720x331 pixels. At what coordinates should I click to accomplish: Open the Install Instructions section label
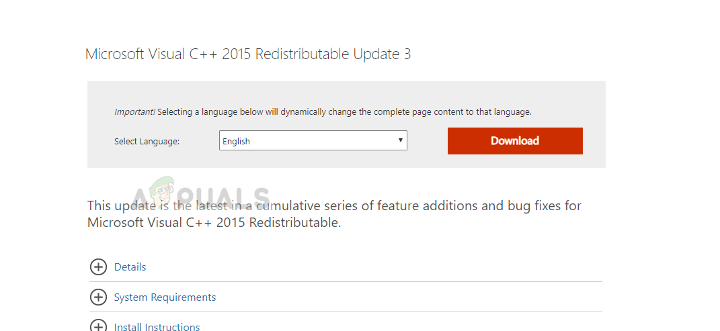point(157,327)
